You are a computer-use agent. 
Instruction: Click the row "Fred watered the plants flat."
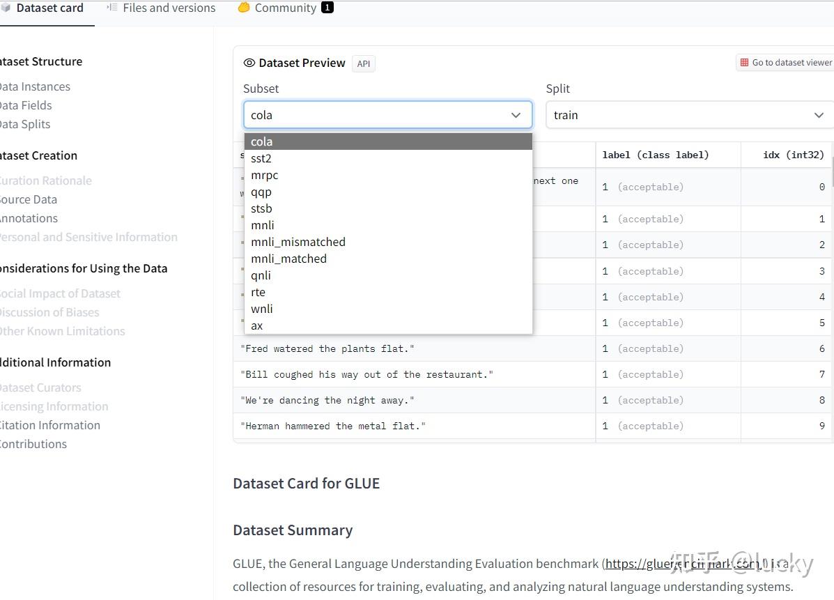532,349
